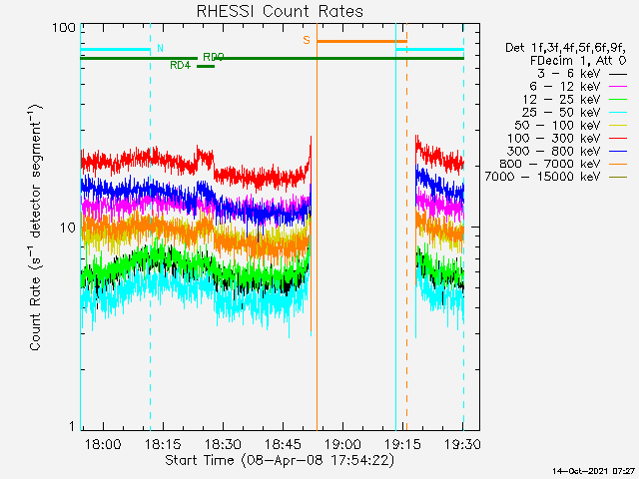Click the '18:15' x-axis tick label
Viewport: 639px width, 479px height.
[163, 444]
